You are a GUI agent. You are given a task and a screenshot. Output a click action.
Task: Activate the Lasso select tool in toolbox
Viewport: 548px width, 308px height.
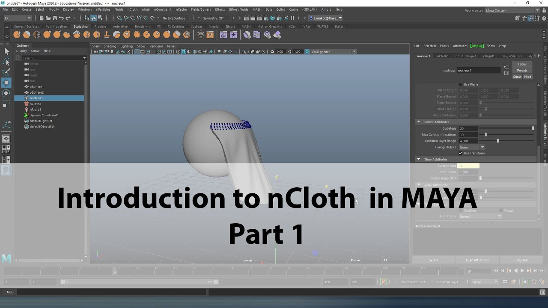click(6, 62)
